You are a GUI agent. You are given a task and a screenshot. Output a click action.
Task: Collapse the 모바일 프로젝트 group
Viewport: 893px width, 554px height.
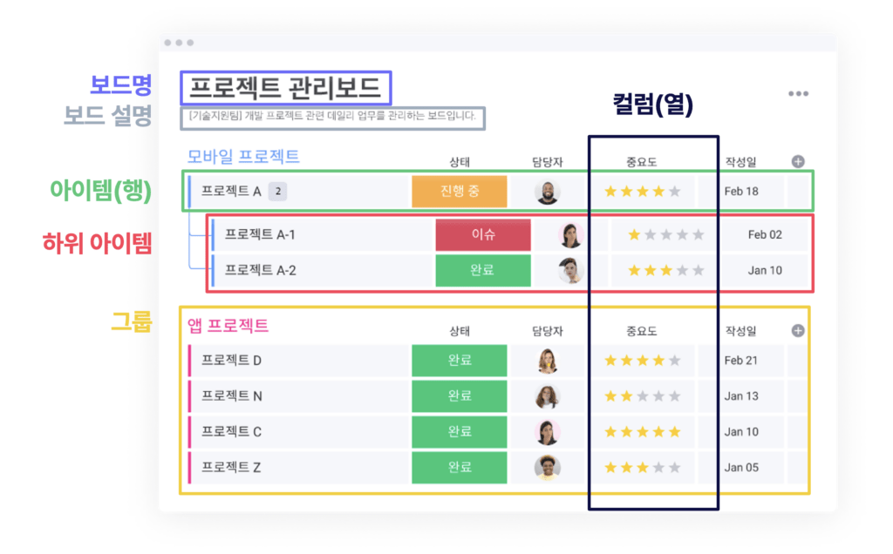[243, 157]
